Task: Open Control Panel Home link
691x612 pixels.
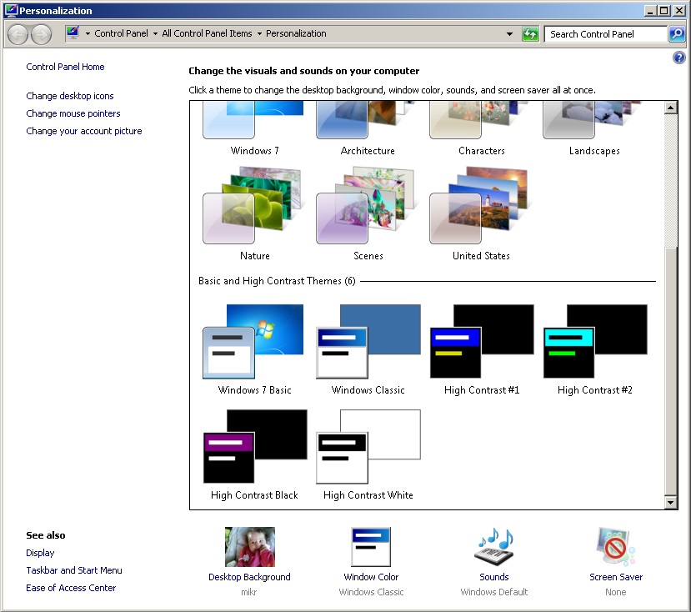Action: click(x=65, y=67)
